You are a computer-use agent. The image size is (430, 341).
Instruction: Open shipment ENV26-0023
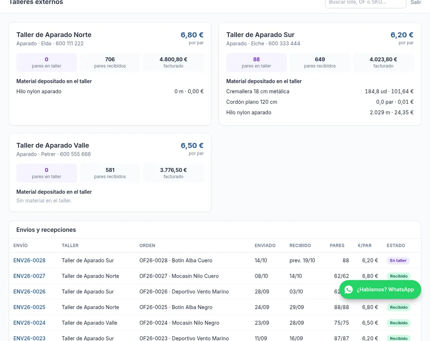coord(29,338)
